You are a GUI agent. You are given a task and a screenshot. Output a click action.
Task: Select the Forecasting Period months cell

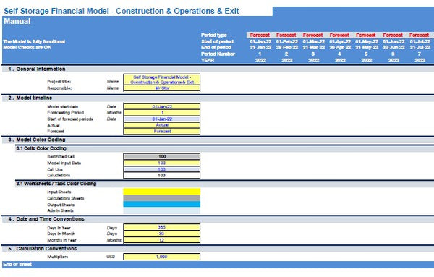click(161, 113)
